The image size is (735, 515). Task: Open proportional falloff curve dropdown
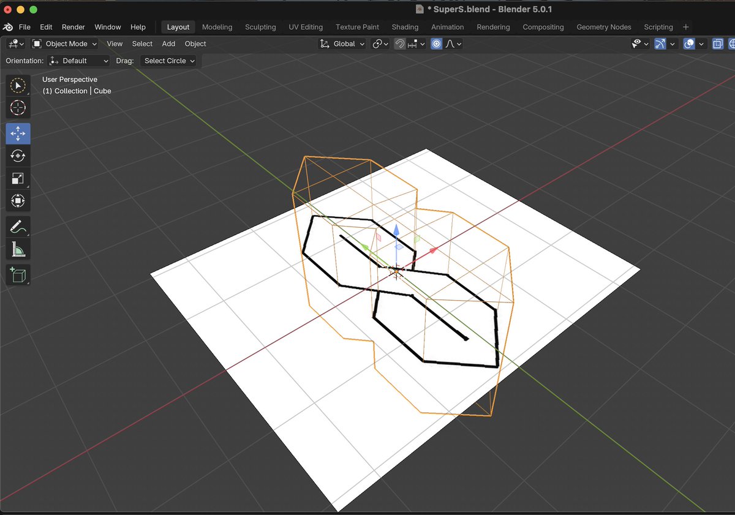[453, 43]
